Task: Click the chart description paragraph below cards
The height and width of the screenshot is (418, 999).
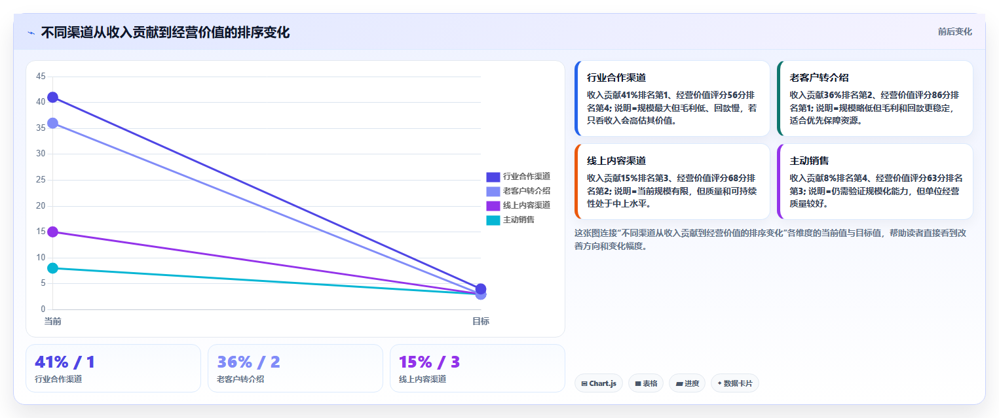Action: (770, 239)
